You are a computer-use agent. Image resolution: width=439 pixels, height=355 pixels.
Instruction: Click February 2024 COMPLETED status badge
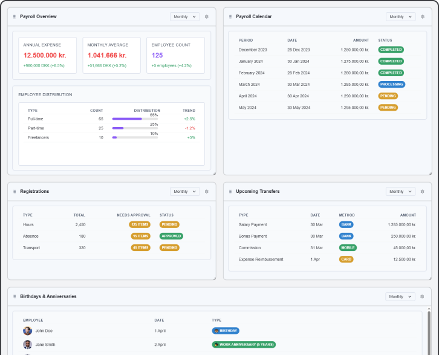[391, 73]
